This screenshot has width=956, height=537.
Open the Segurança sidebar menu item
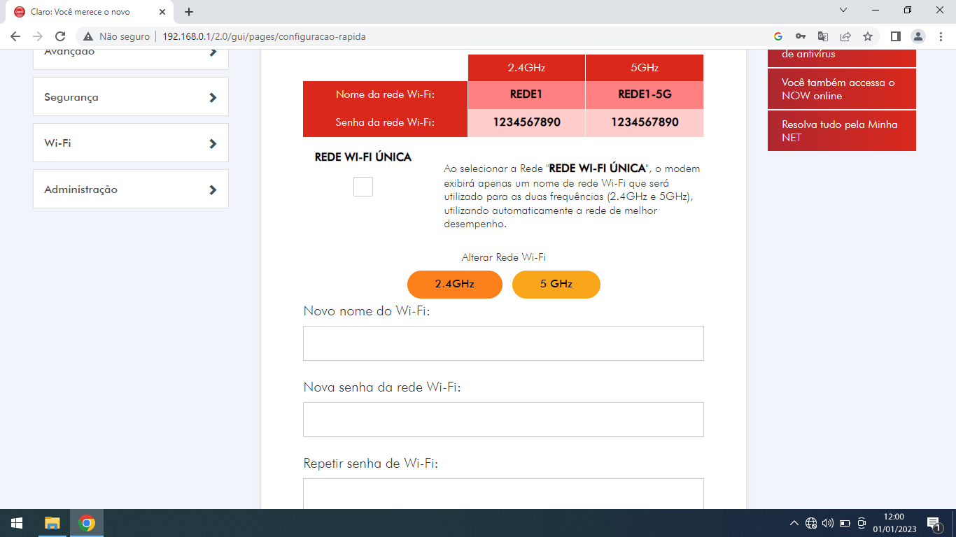point(131,96)
